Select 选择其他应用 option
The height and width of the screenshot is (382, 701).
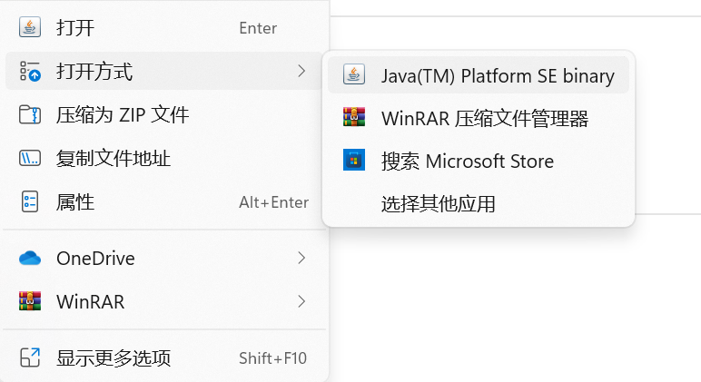tap(439, 204)
